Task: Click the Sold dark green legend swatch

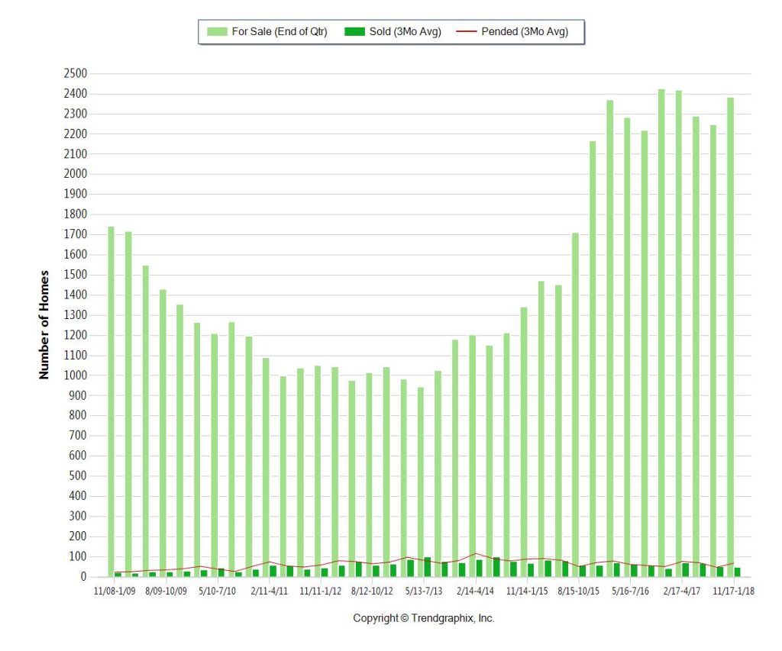Action: click(x=354, y=32)
